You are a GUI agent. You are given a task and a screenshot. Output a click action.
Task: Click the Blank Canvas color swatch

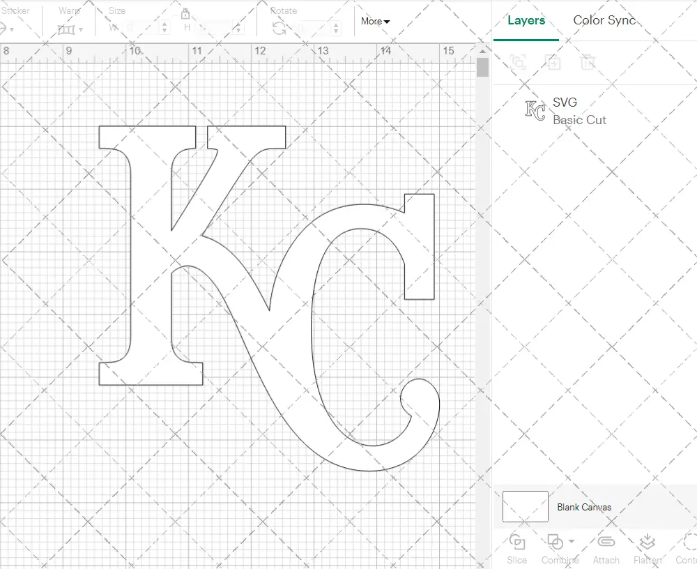click(x=526, y=507)
